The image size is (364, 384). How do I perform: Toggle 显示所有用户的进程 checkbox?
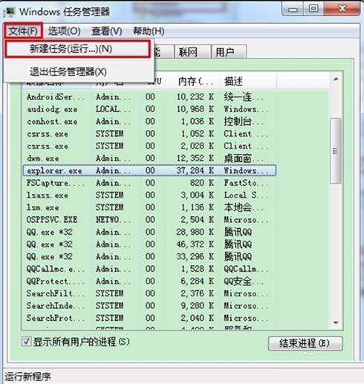click(26, 342)
